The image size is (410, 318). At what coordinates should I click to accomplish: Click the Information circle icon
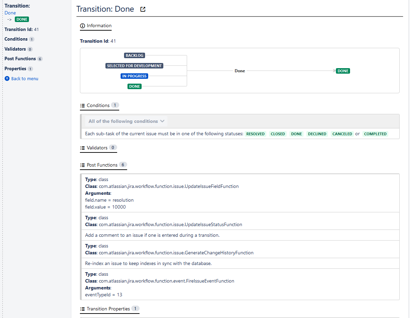coord(82,26)
